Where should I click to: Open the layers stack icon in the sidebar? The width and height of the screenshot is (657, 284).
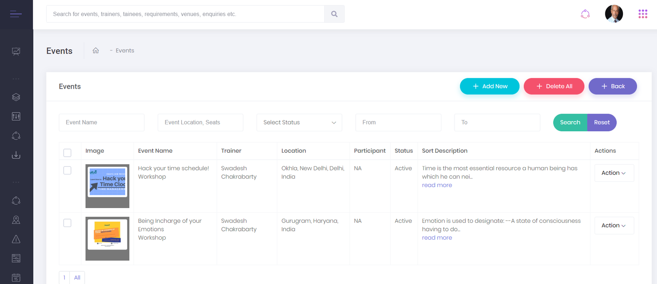point(16,97)
